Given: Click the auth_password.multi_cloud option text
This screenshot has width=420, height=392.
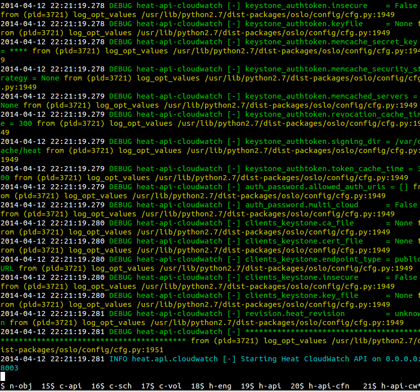Looking at the screenshot, I should point(302,205).
